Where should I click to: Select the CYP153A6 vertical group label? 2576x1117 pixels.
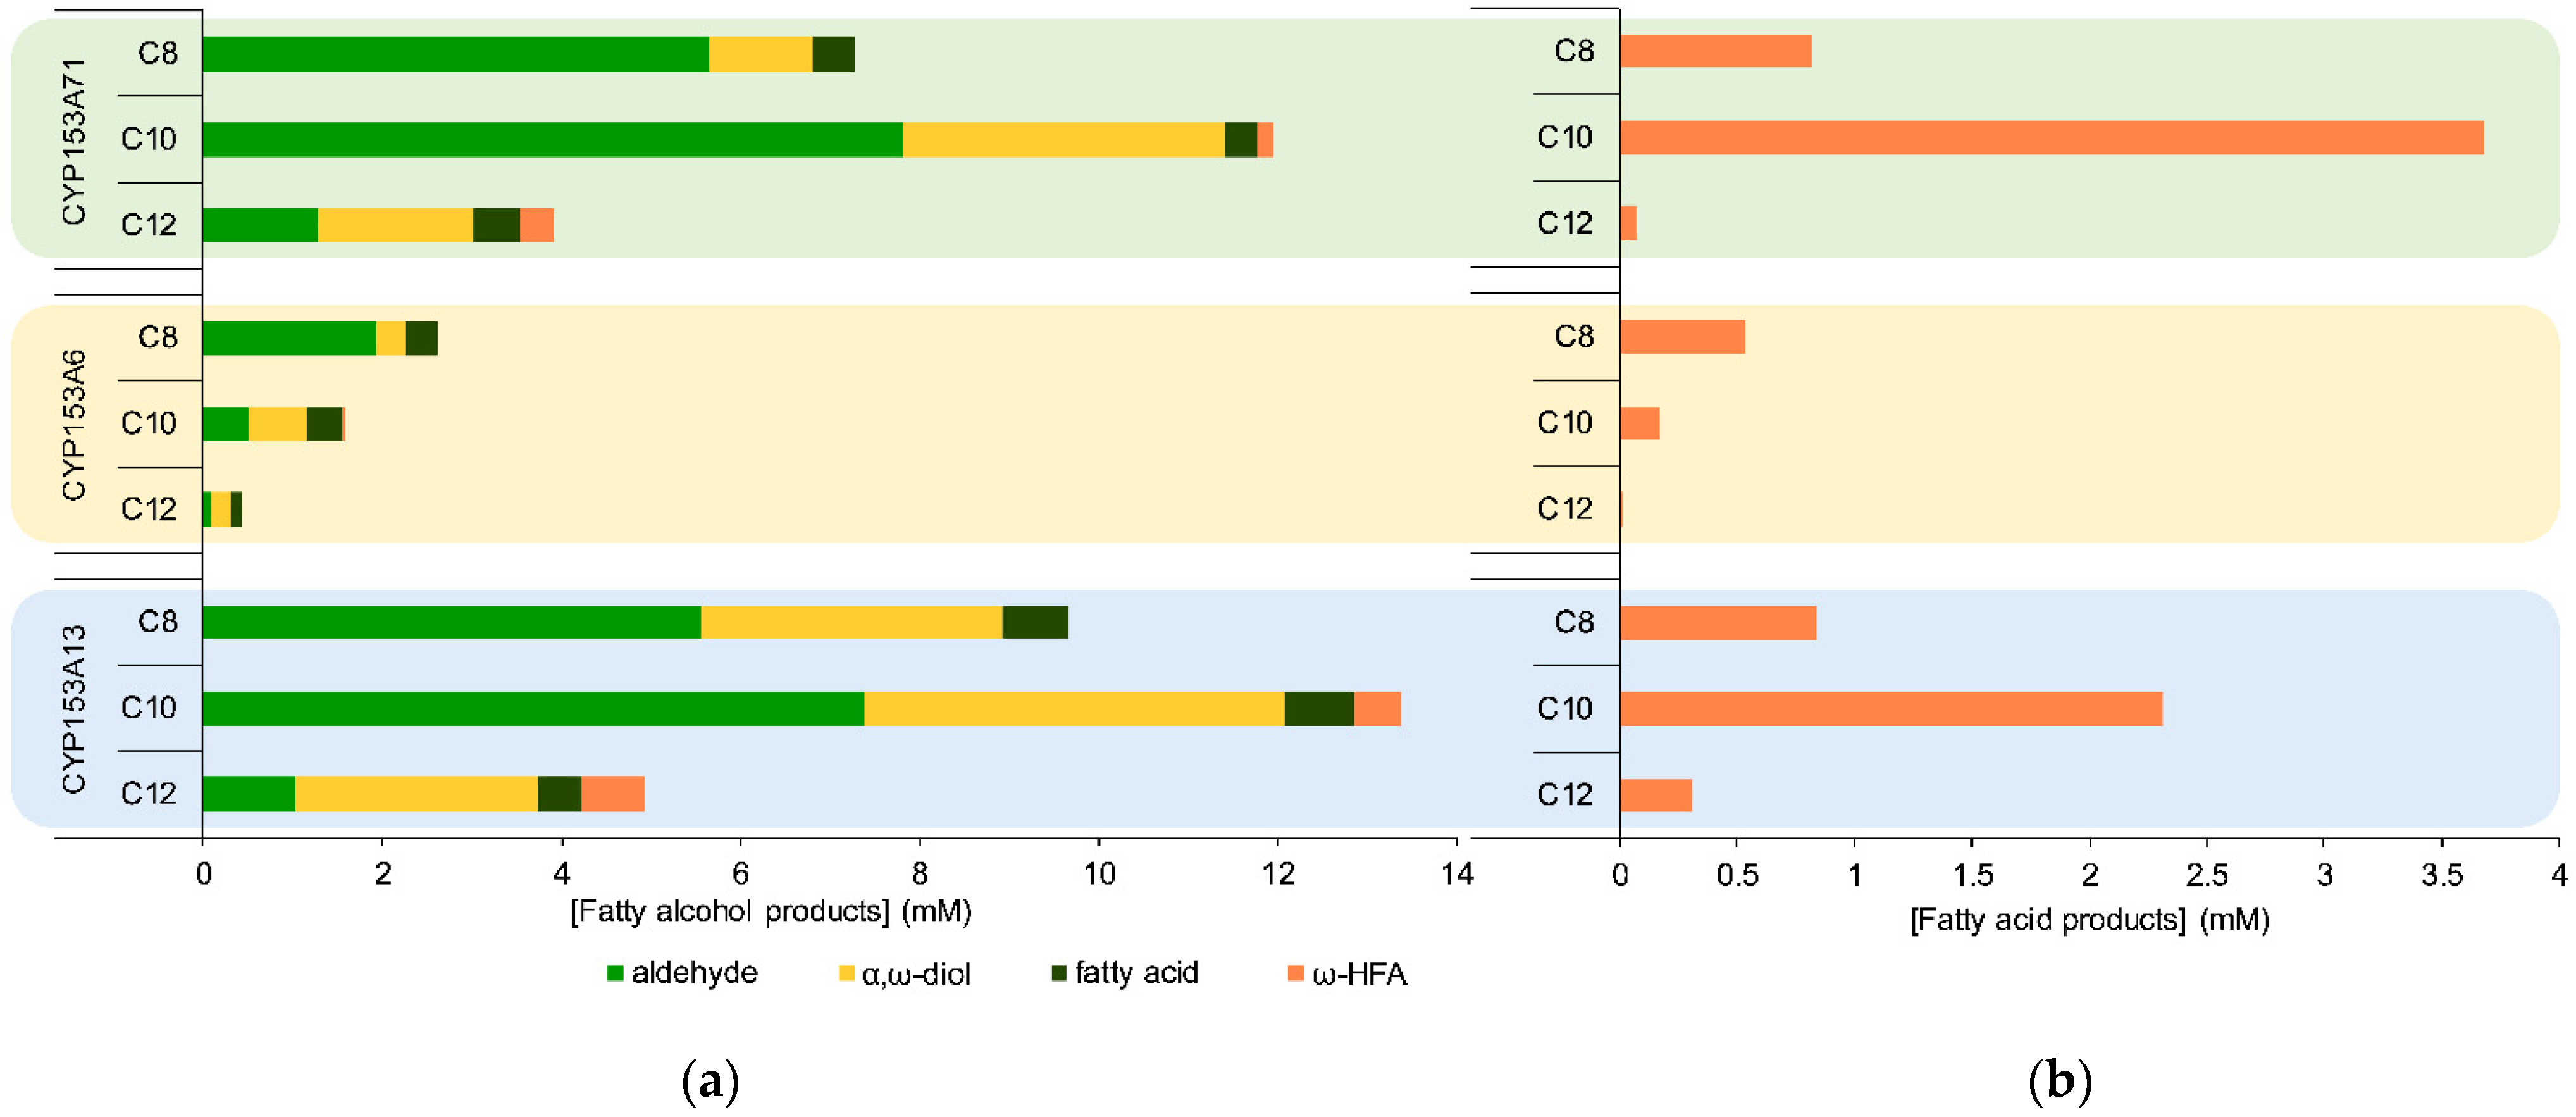[73, 425]
